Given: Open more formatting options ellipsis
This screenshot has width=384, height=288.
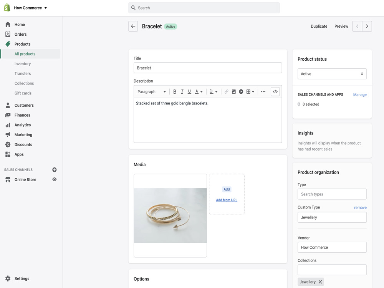Looking at the screenshot, I should coord(263,92).
